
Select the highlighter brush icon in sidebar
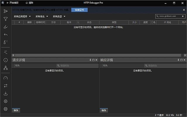[6, 27]
